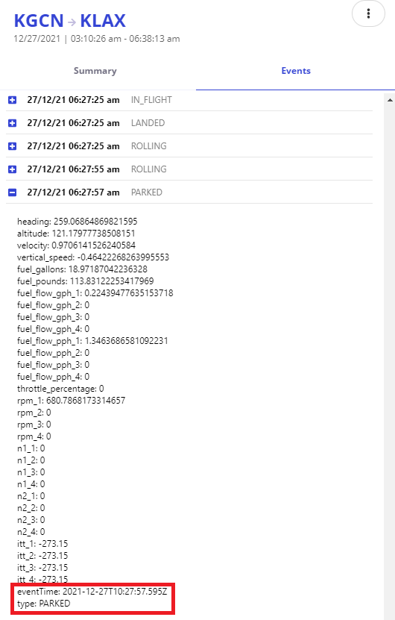Screen dimensions: 395x620
Task: Click the arrow between KGCN and KLAX
Action: point(72,22)
